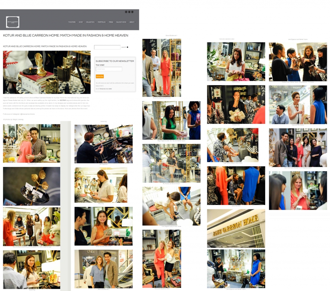The height and width of the screenshot is (291, 330).
Task: Open photo of seated guests in gold shelving room
Action: tap(171, 163)
